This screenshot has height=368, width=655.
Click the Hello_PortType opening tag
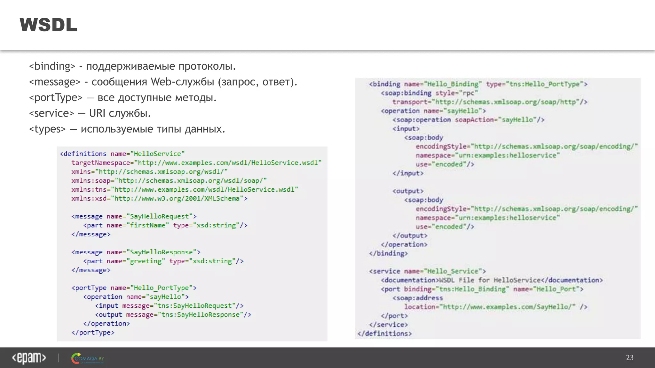[134, 288]
